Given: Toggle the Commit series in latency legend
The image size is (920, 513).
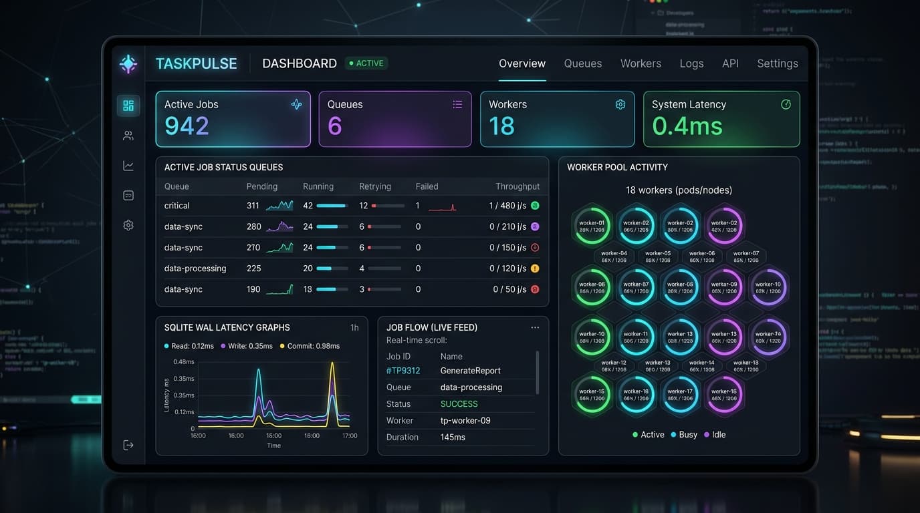Looking at the screenshot, I should (310, 346).
